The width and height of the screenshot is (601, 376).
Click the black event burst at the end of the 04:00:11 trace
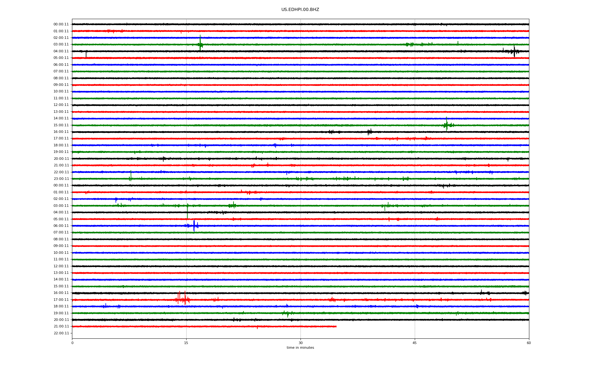pyautogui.click(x=514, y=51)
